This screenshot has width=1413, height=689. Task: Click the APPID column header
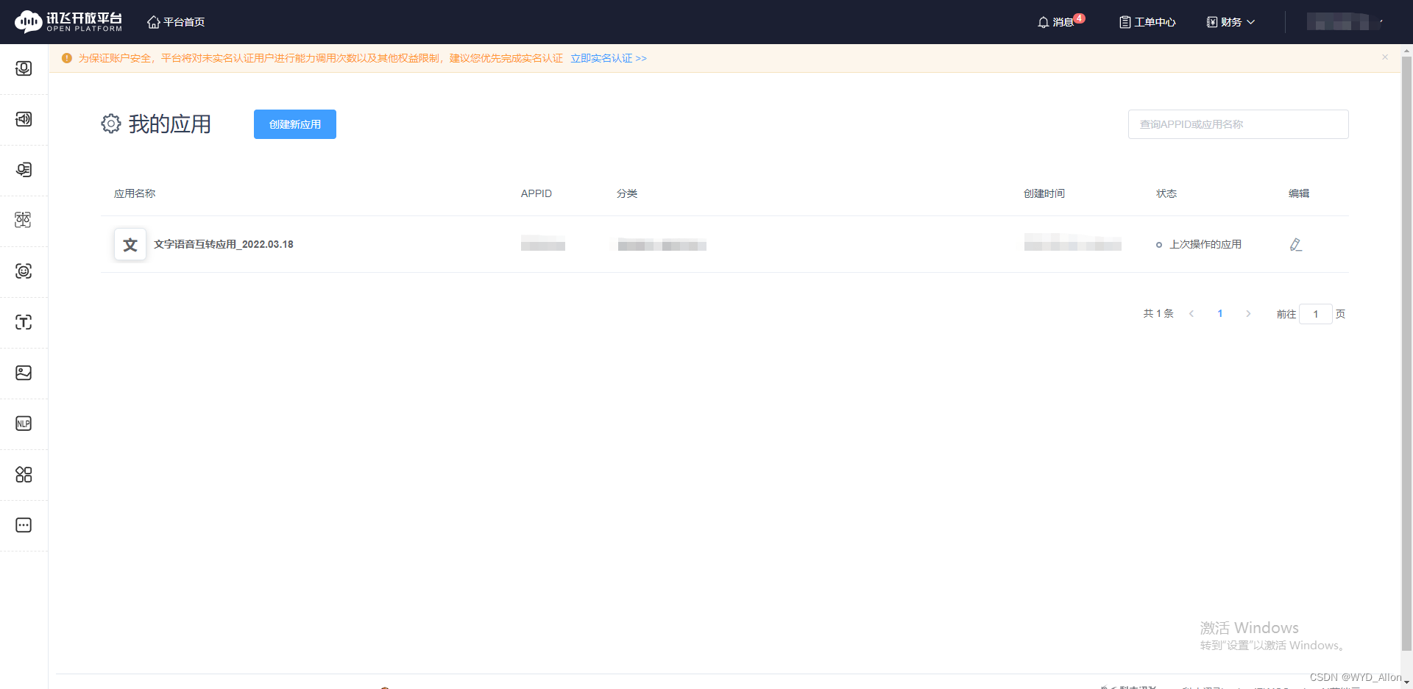[x=536, y=193]
